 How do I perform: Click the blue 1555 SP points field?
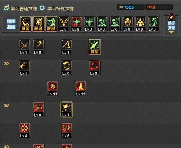(x=131, y=7)
